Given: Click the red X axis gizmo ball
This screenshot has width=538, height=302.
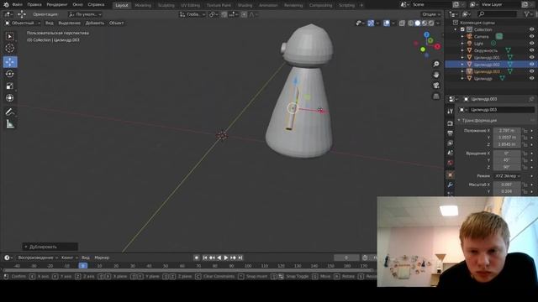Looking at the screenshot, I should (437, 47).
